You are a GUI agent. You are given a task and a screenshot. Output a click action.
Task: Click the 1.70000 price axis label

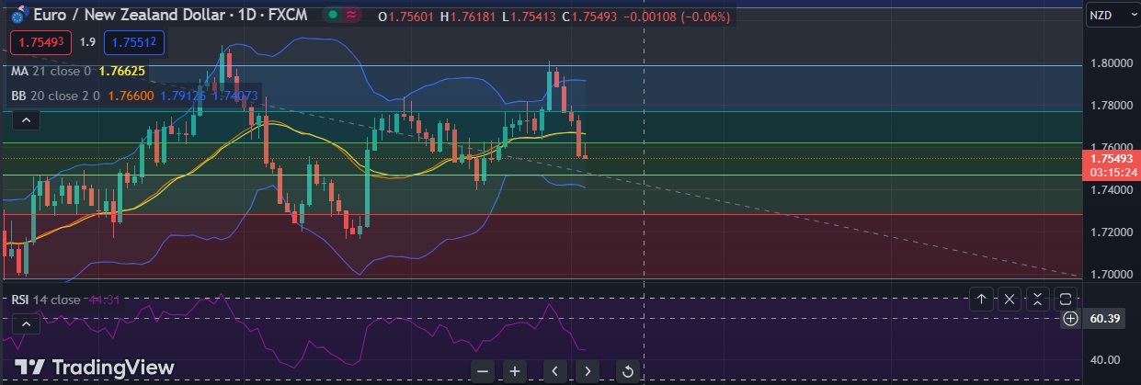tap(1111, 275)
